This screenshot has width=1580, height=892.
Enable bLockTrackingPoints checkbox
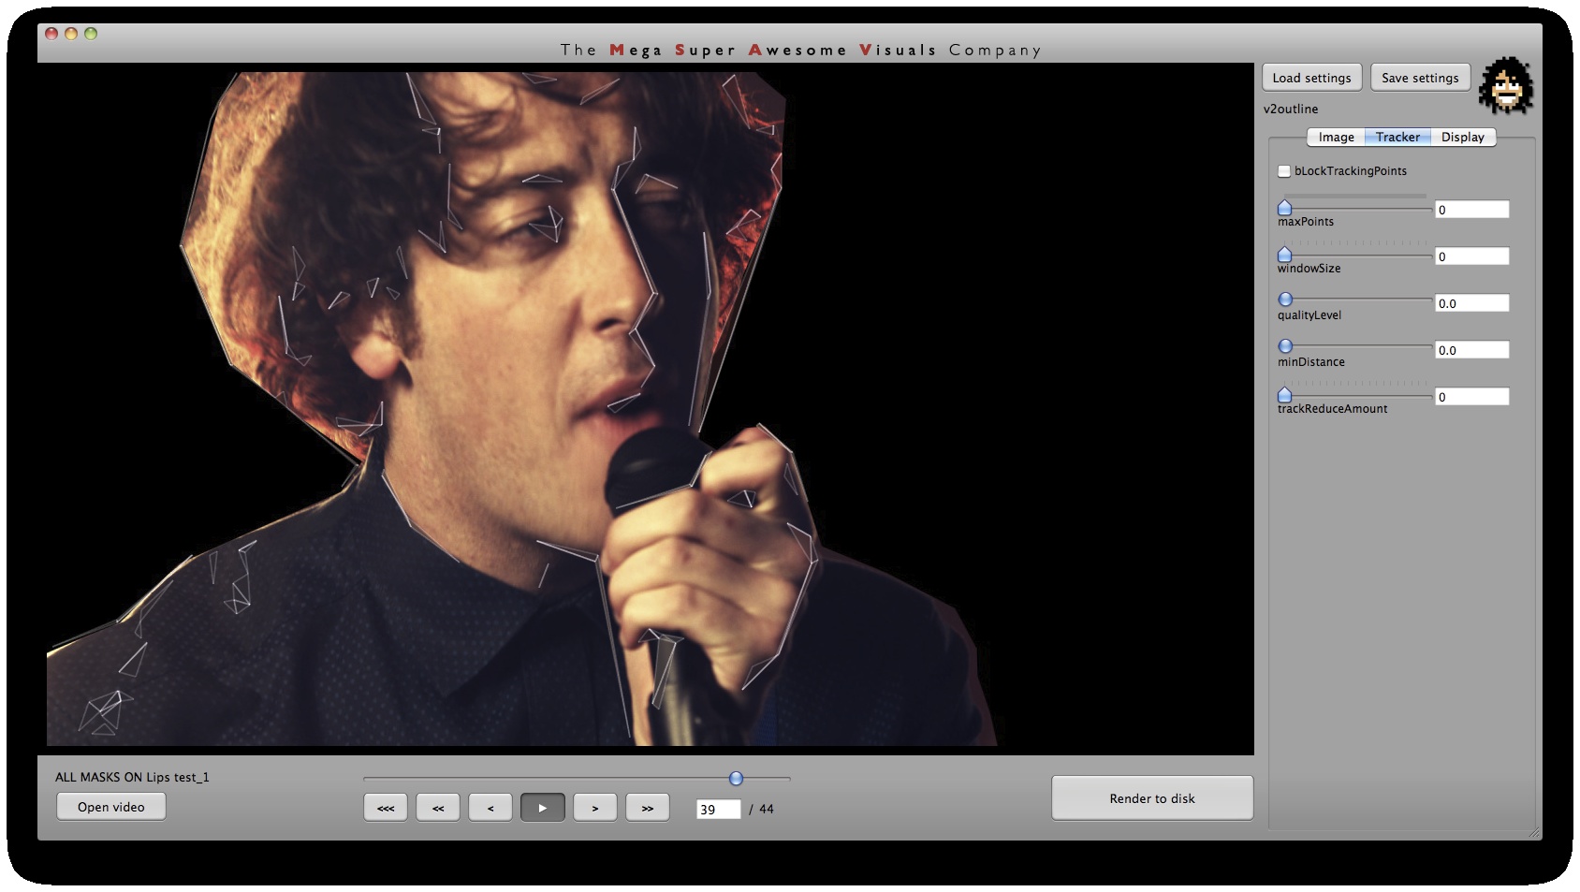tap(1284, 171)
